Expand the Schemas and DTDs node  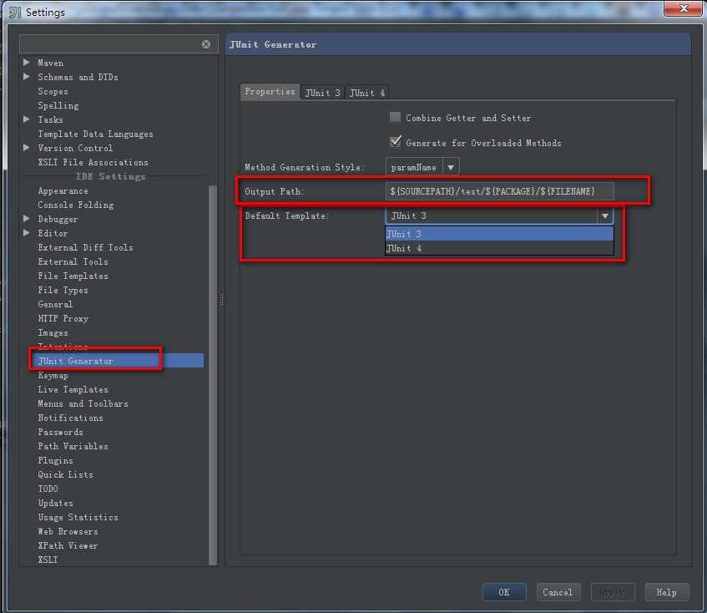point(26,77)
